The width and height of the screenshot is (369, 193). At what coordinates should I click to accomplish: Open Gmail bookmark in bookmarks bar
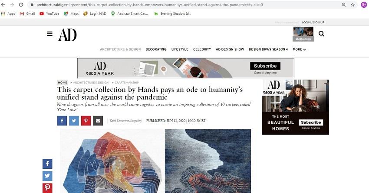(x=27, y=13)
